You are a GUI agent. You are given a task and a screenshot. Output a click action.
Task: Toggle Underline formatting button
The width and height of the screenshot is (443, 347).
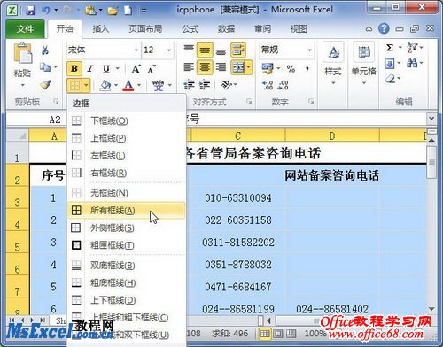click(106, 69)
